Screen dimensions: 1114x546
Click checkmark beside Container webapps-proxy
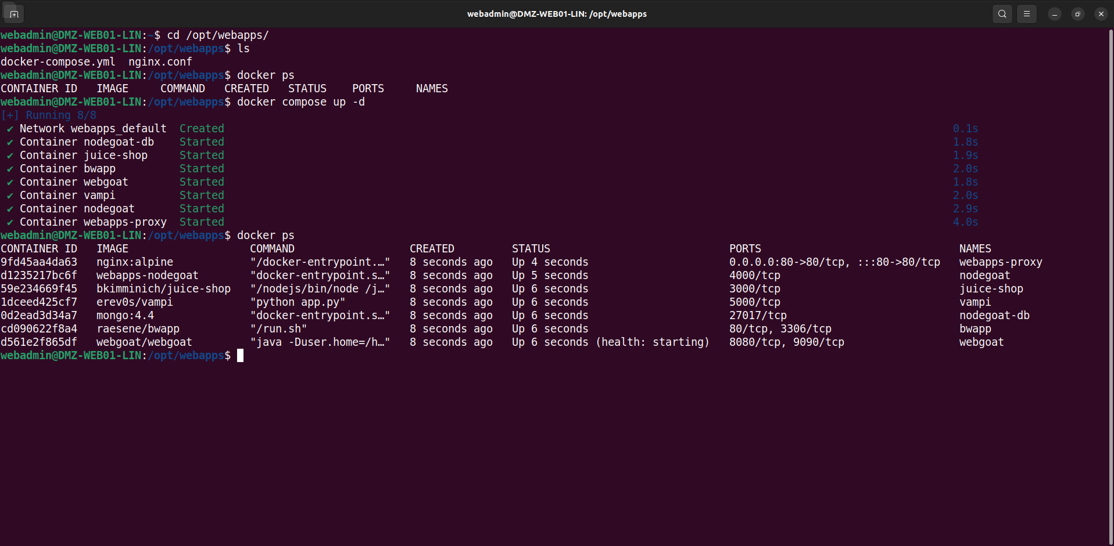(x=10, y=222)
